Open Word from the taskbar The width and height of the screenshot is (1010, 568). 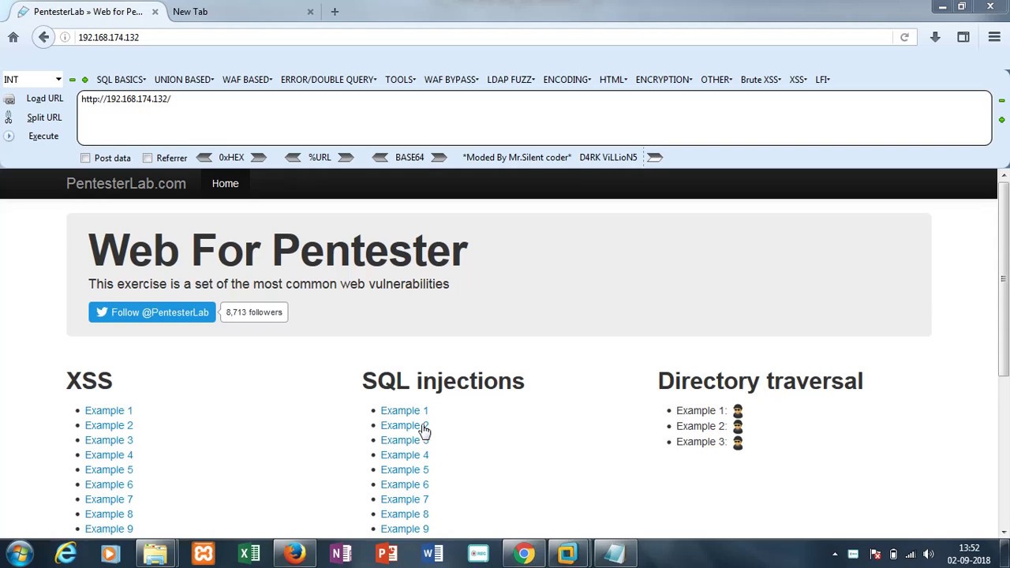432,554
